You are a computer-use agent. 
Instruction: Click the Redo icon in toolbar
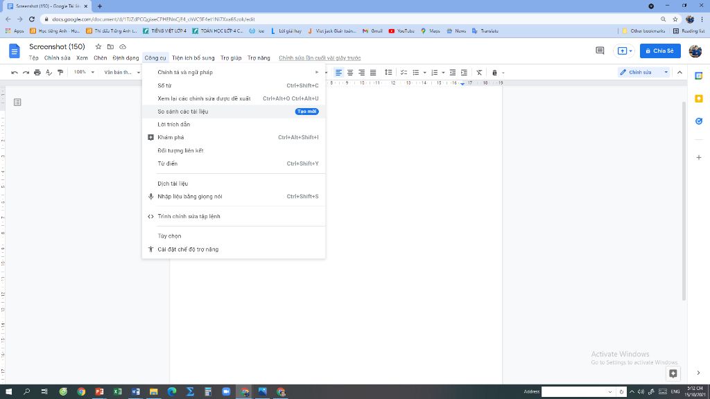26,72
